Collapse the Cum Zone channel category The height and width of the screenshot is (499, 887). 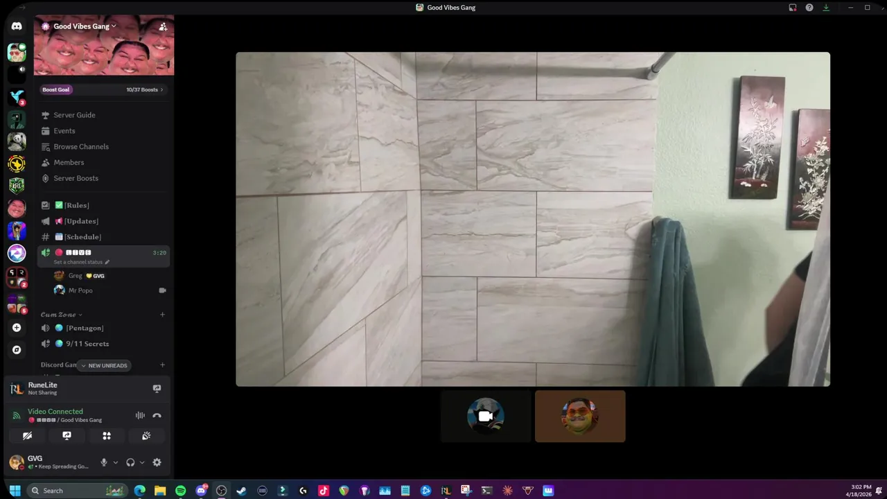tap(61, 315)
